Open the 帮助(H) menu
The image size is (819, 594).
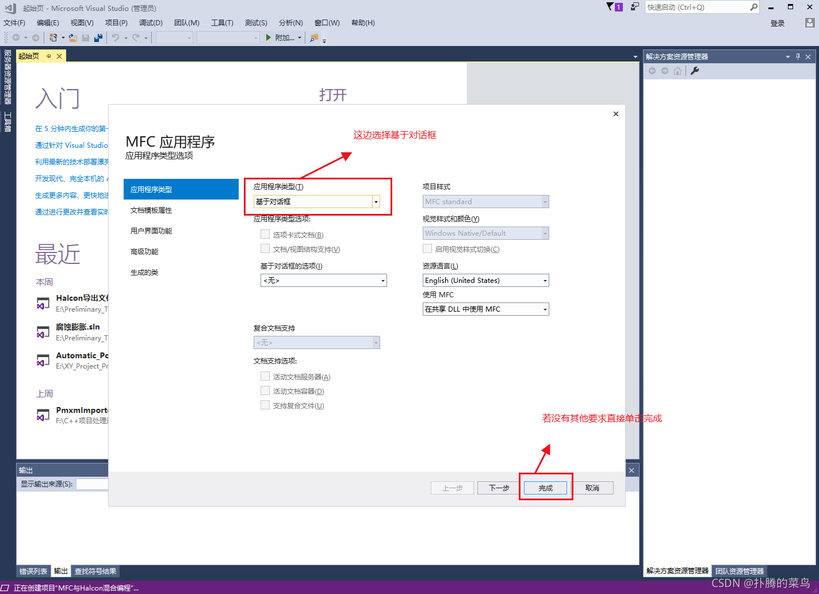tap(363, 23)
